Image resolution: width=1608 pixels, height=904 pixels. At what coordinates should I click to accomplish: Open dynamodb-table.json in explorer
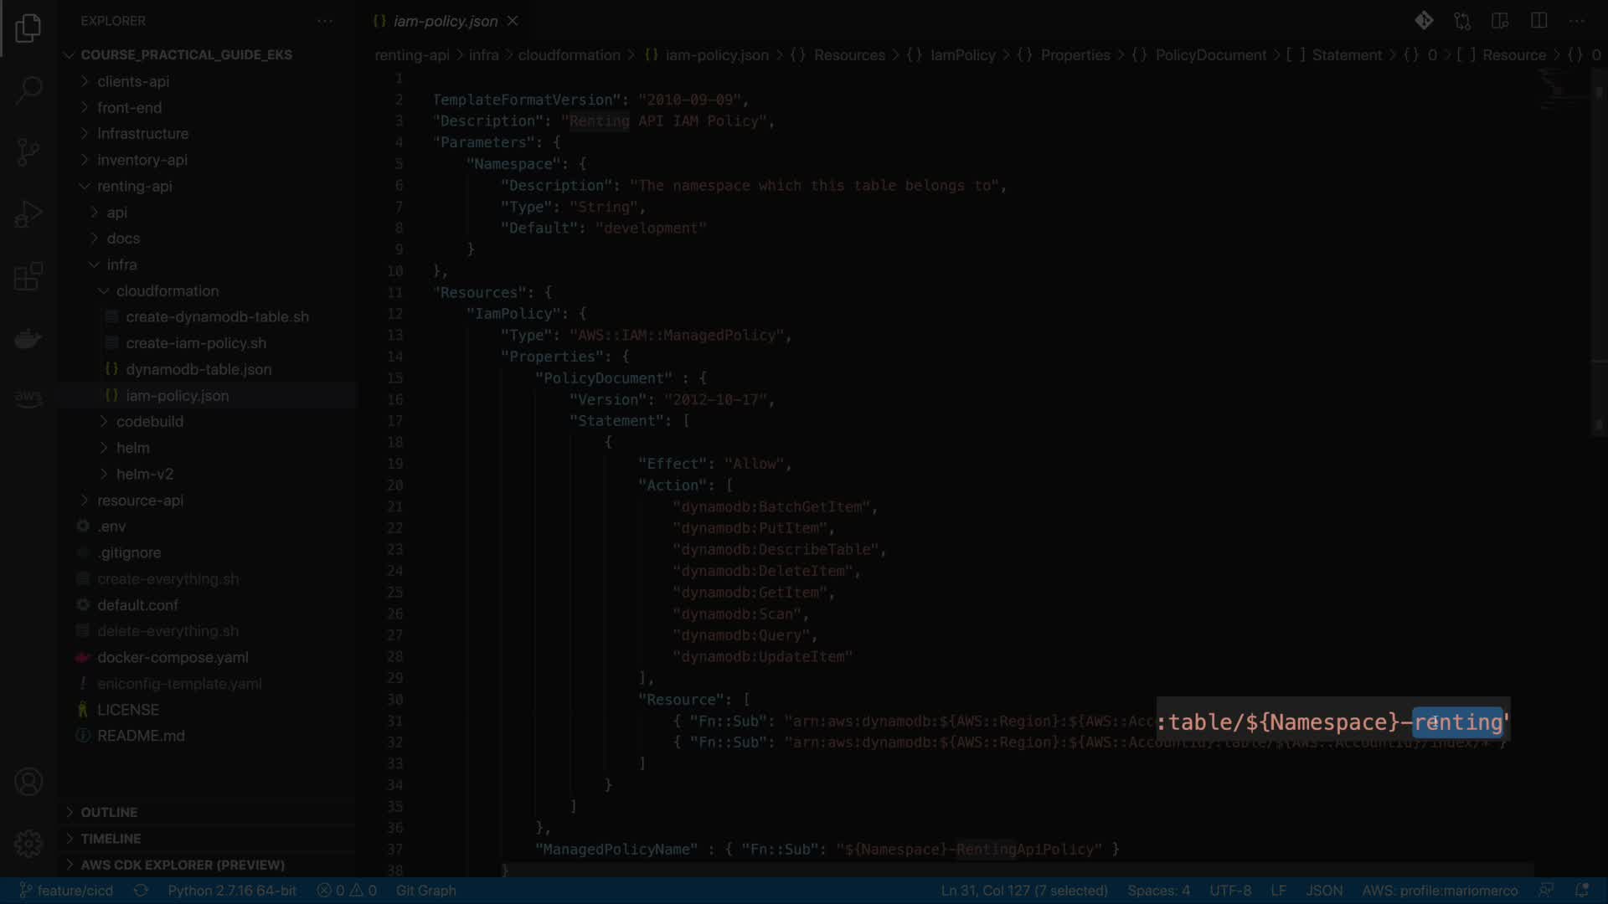coord(198,369)
